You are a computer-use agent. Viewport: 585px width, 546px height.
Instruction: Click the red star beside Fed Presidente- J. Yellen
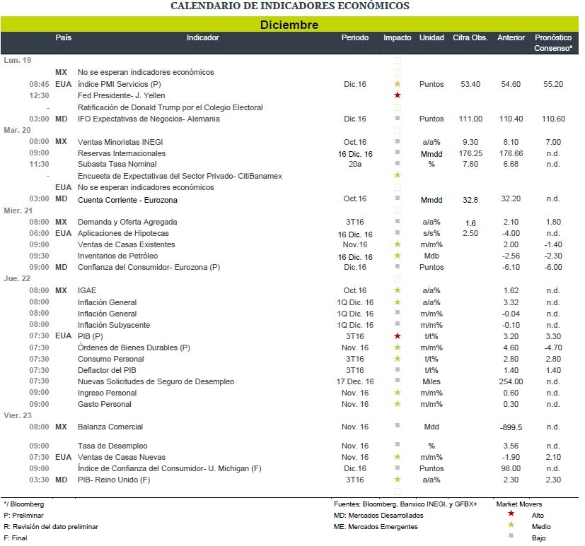click(398, 95)
